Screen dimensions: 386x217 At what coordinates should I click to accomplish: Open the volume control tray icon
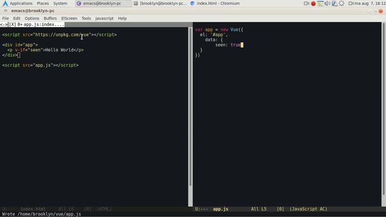[x=327, y=4]
